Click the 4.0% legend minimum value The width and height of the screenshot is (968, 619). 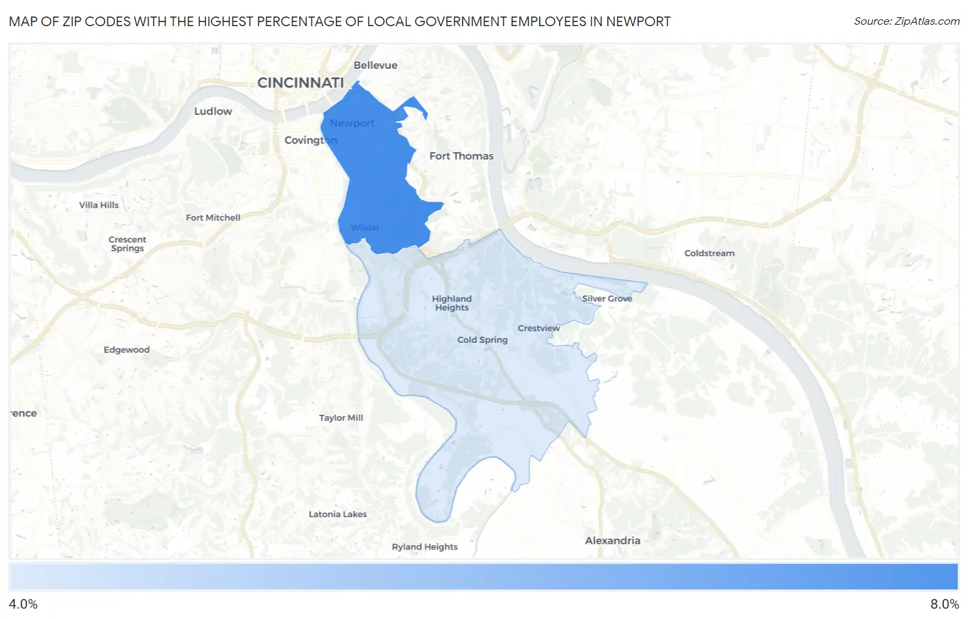(x=23, y=604)
